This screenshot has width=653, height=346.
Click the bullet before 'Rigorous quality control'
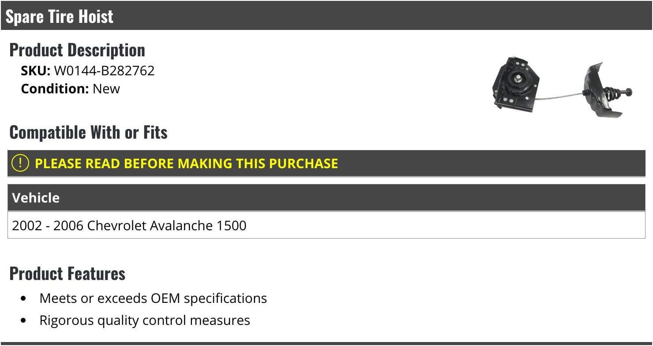(24, 320)
